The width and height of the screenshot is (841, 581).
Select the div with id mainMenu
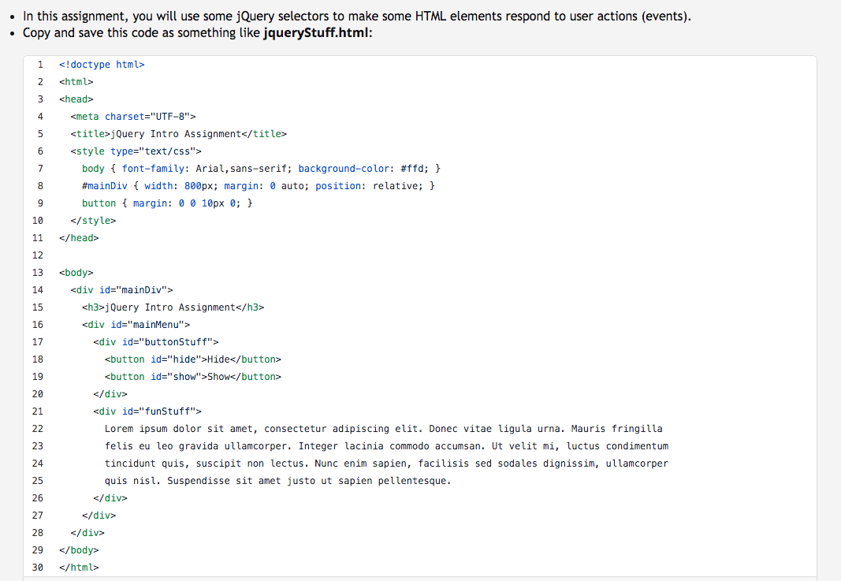pyautogui.click(x=138, y=324)
